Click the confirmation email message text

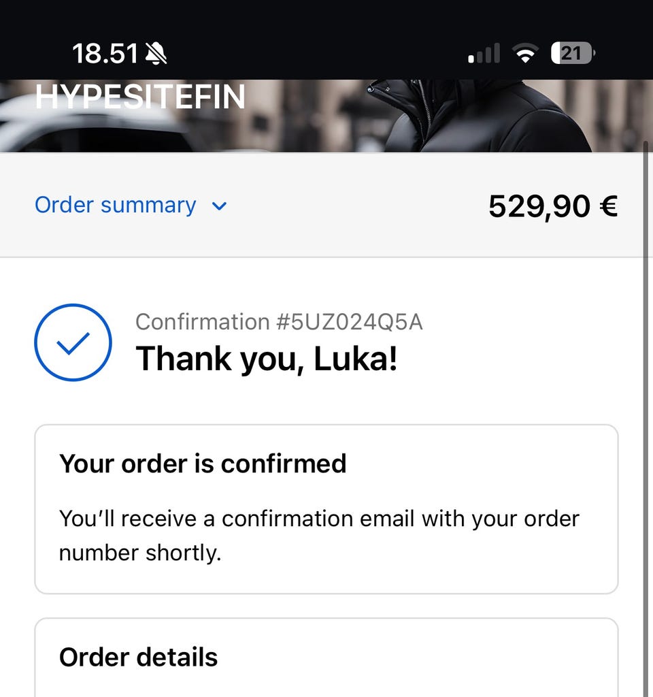[319, 535]
